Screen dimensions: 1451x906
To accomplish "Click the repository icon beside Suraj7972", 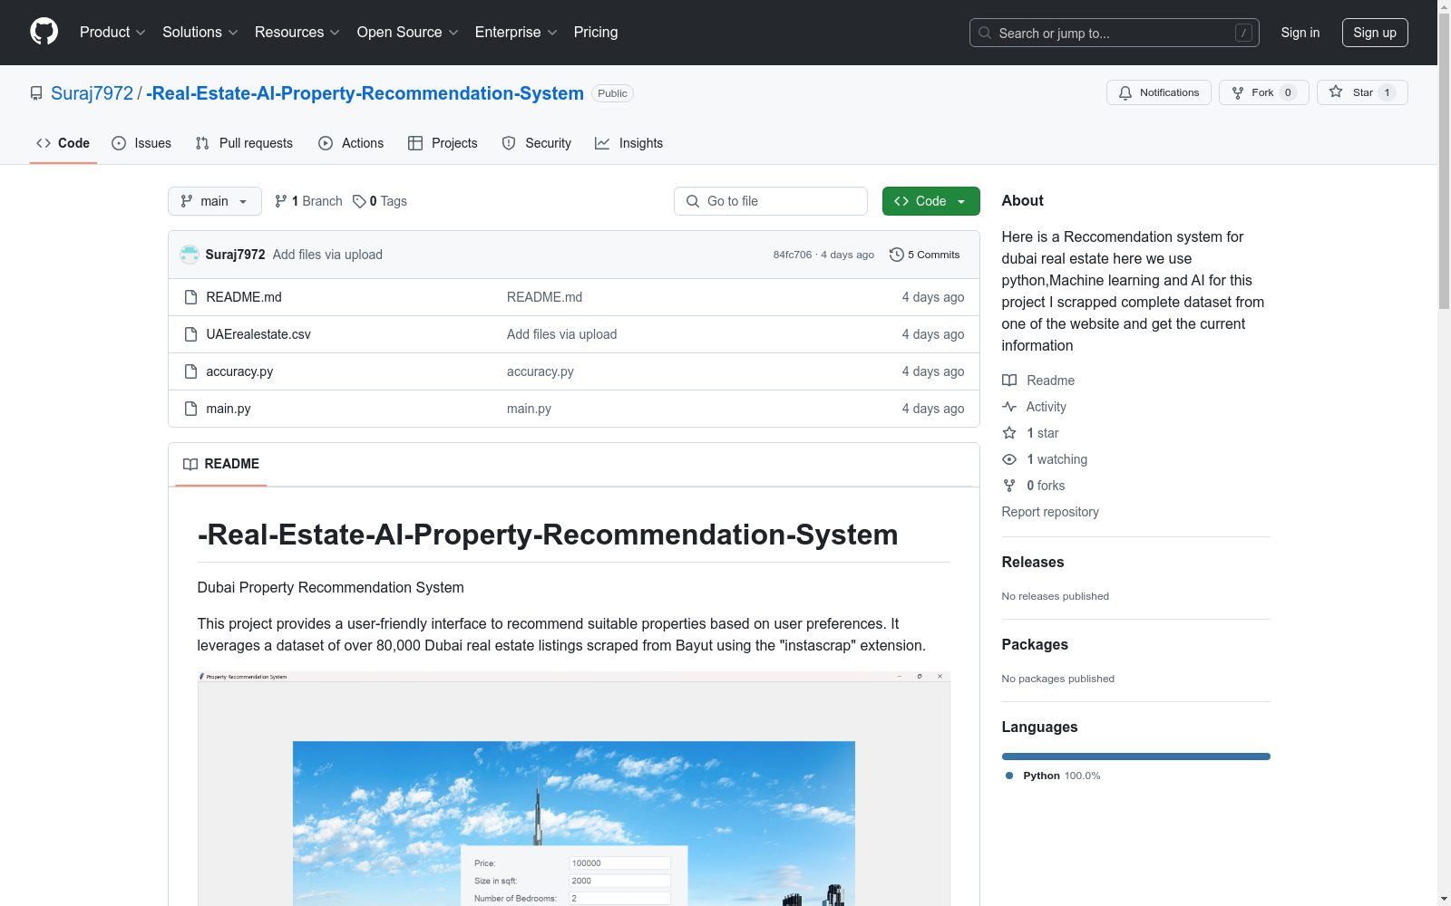I will pyautogui.click(x=36, y=93).
